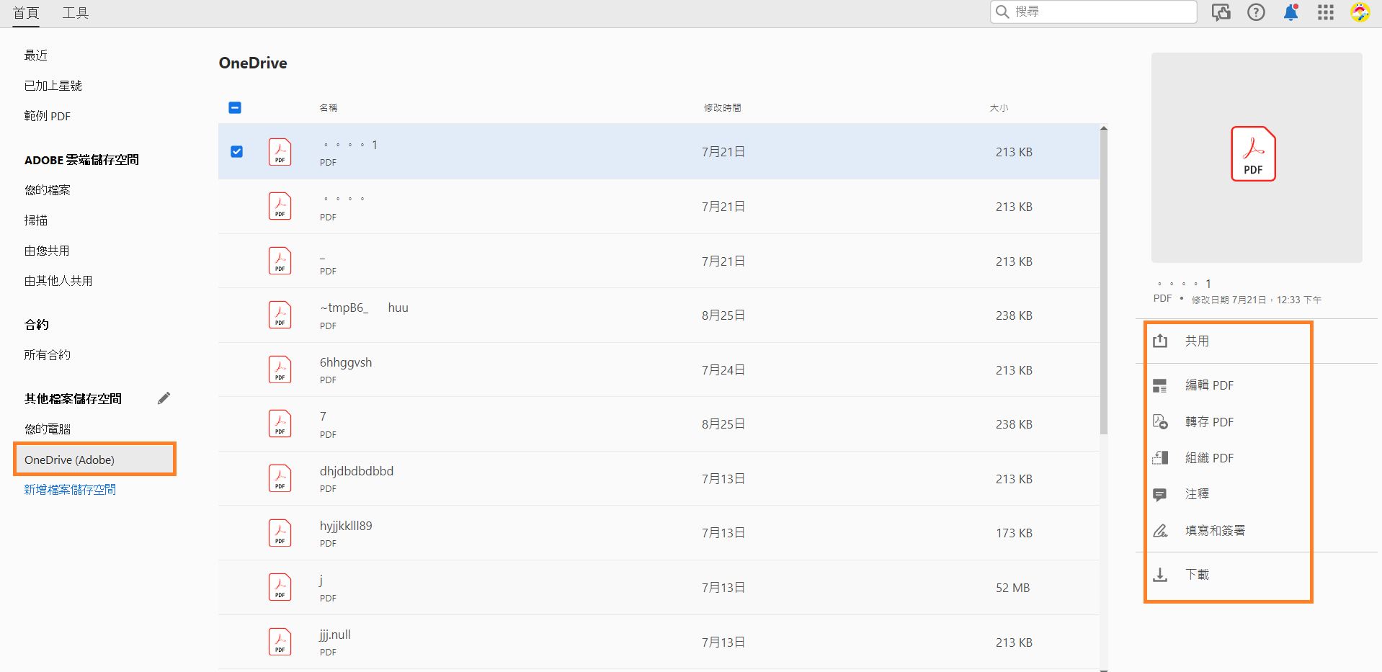This screenshot has width=1382, height=672.
Task: Select the file named dhjdbdbdbbd
Action: click(x=357, y=471)
